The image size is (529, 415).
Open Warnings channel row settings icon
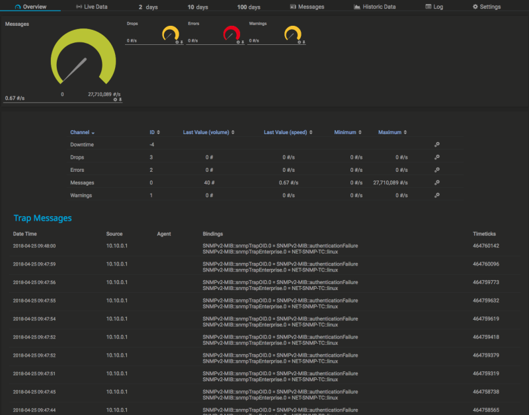coord(436,196)
